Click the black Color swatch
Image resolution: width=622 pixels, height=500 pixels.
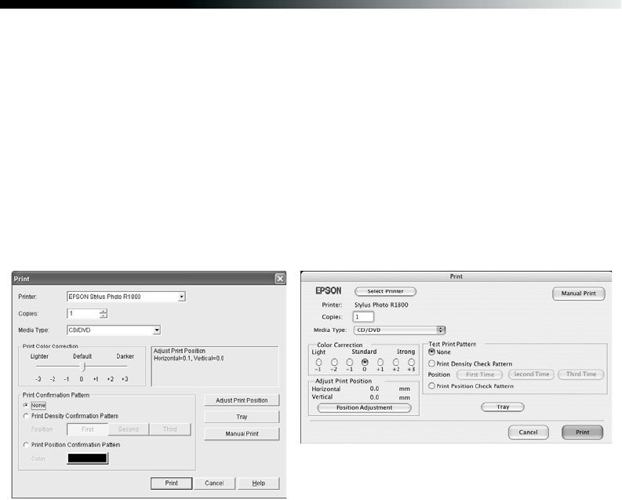coord(87,458)
